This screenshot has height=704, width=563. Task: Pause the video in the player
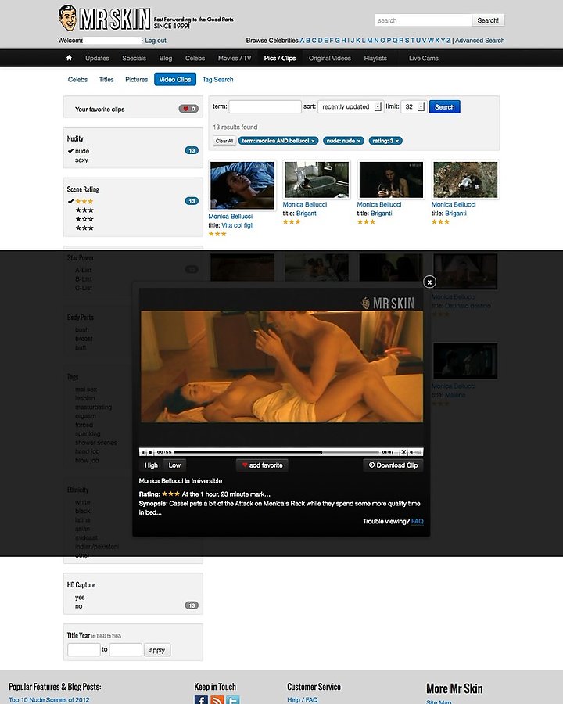click(143, 452)
